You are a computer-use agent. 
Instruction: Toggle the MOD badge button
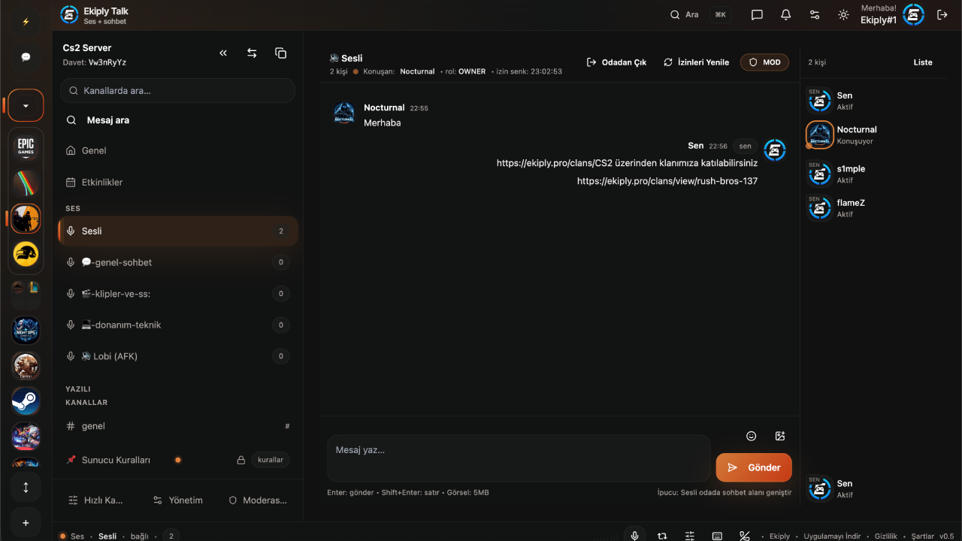(x=764, y=62)
